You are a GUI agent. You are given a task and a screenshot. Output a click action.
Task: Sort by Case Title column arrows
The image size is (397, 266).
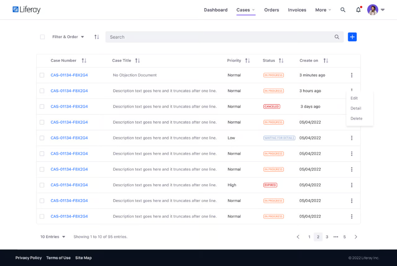137,60
